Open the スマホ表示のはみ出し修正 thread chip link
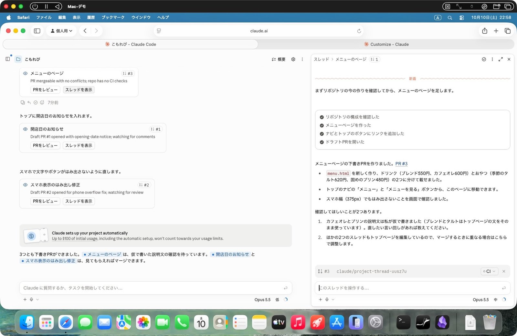The width and height of the screenshot is (517, 336). click(48, 261)
